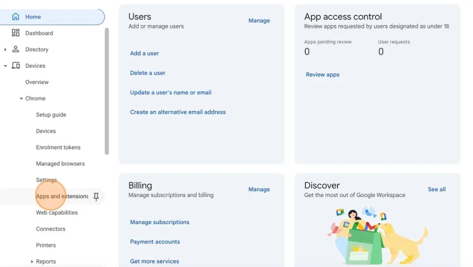Open Web capabilities page
473x267 pixels.
57,213
